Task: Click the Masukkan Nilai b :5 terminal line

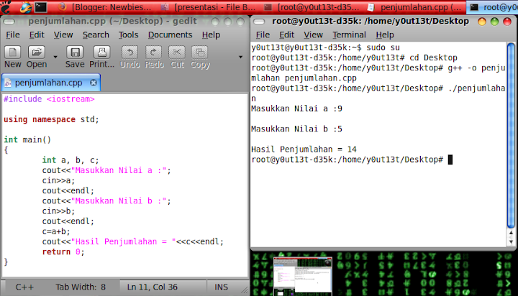Action: point(296,129)
